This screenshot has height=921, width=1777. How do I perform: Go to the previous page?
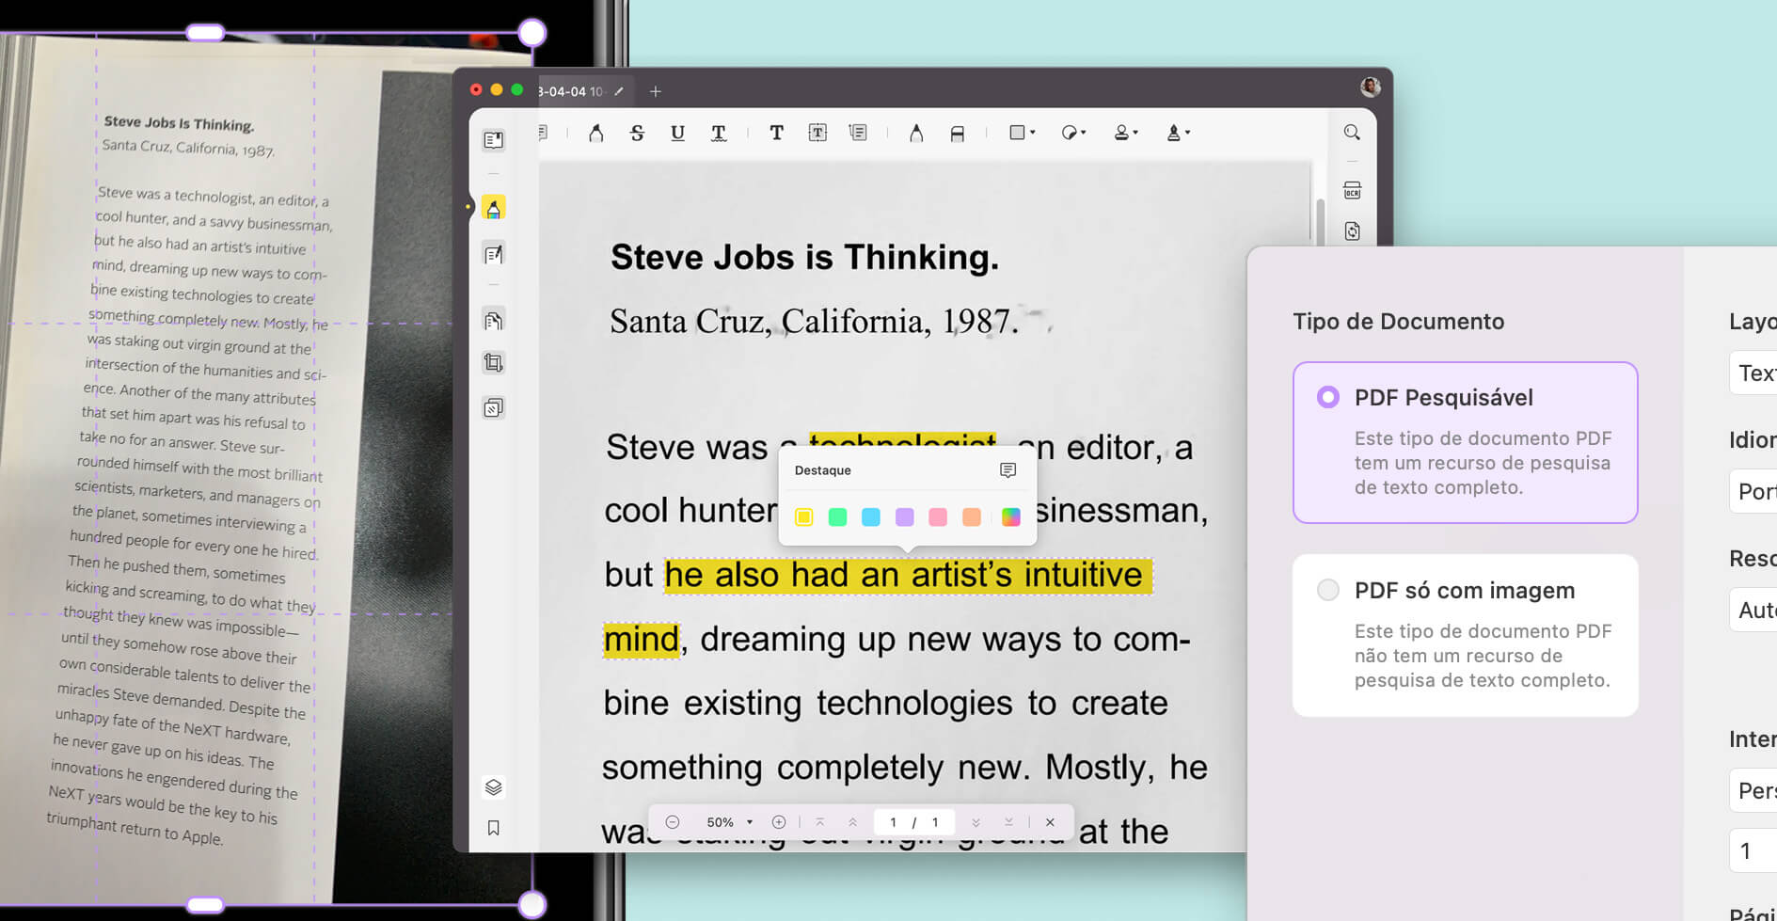pyautogui.click(x=852, y=822)
